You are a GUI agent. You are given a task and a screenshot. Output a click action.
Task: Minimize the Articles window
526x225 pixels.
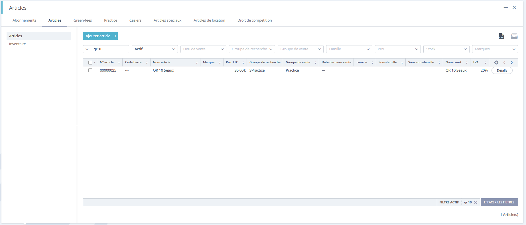pyautogui.click(x=505, y=7)
